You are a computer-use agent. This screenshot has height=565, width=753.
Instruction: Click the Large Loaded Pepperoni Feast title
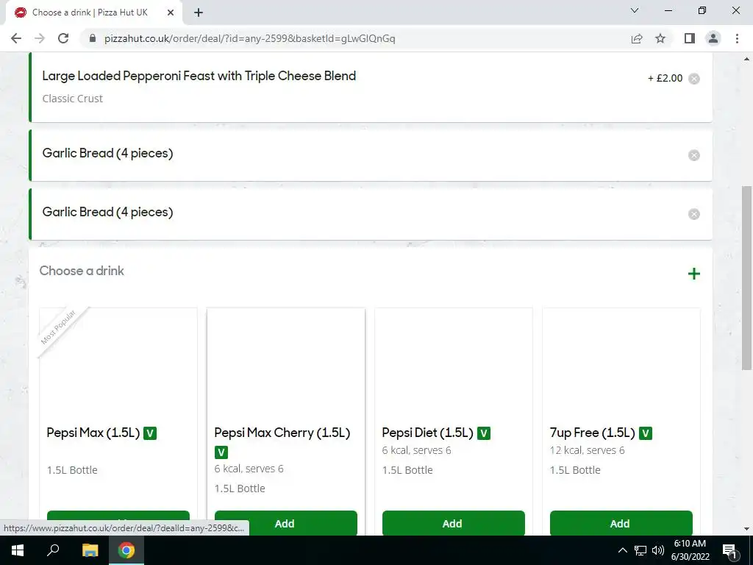(199, 76)
